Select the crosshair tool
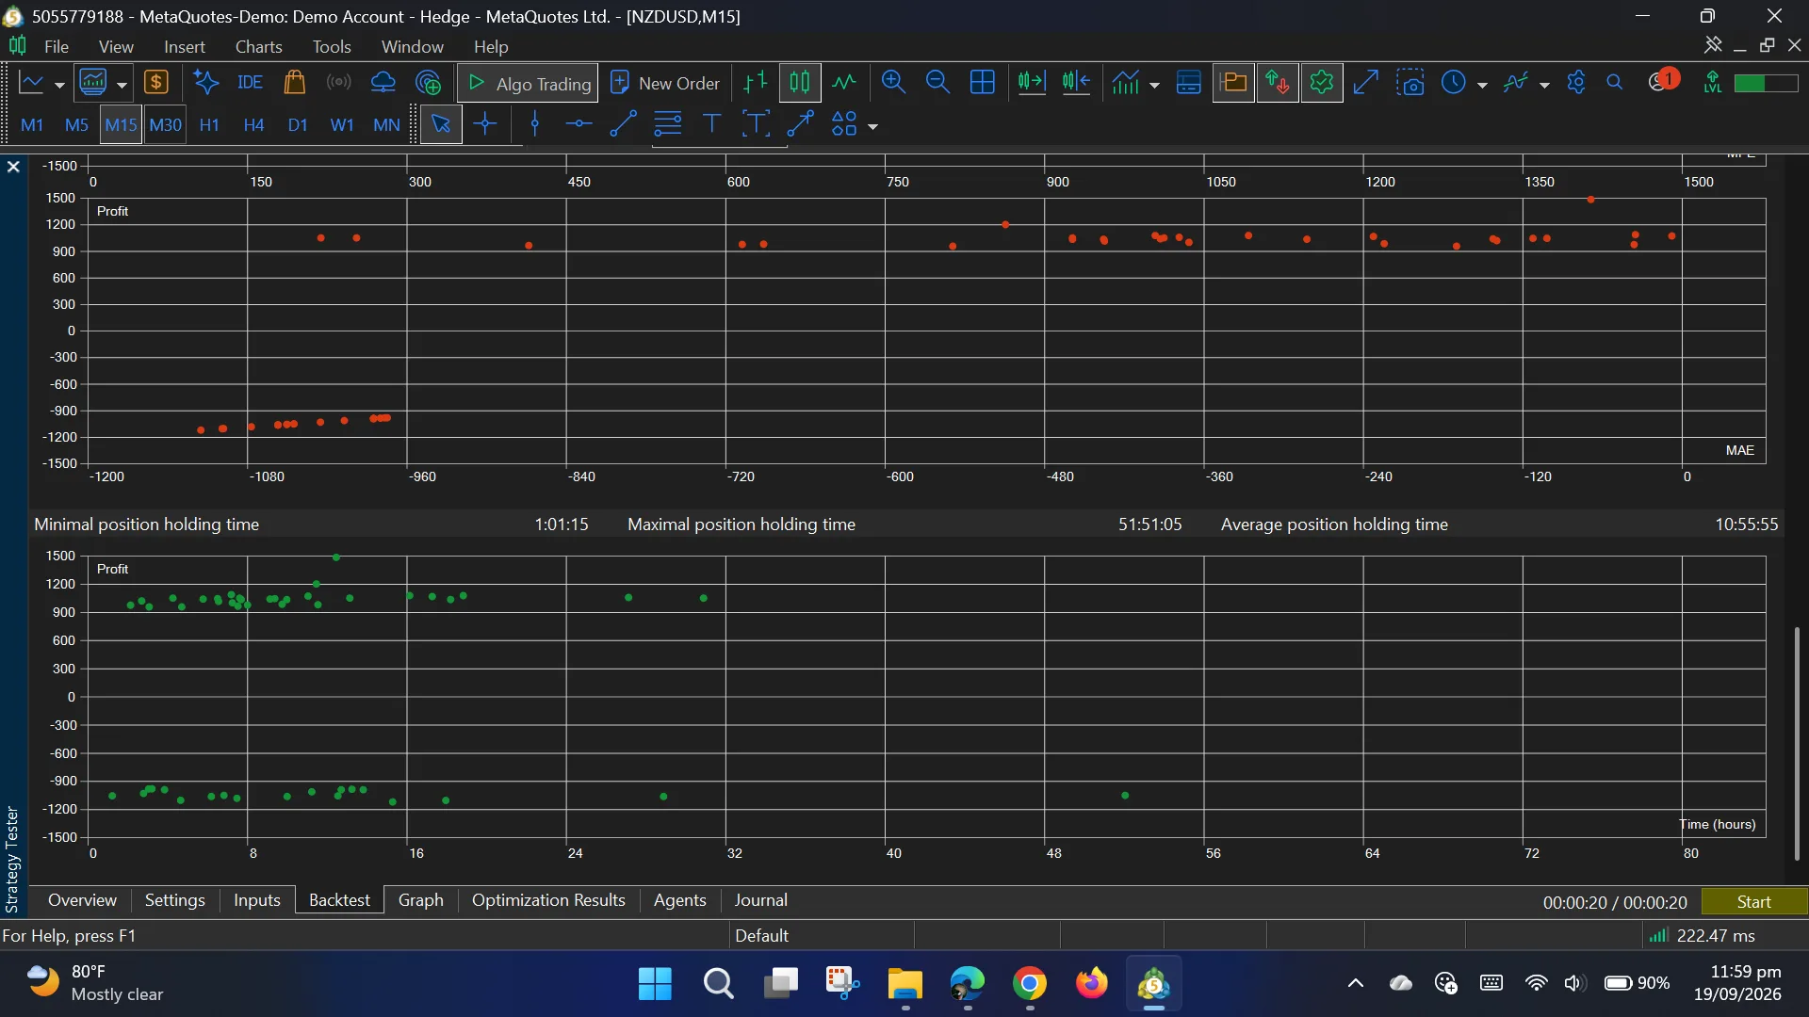 485,124
